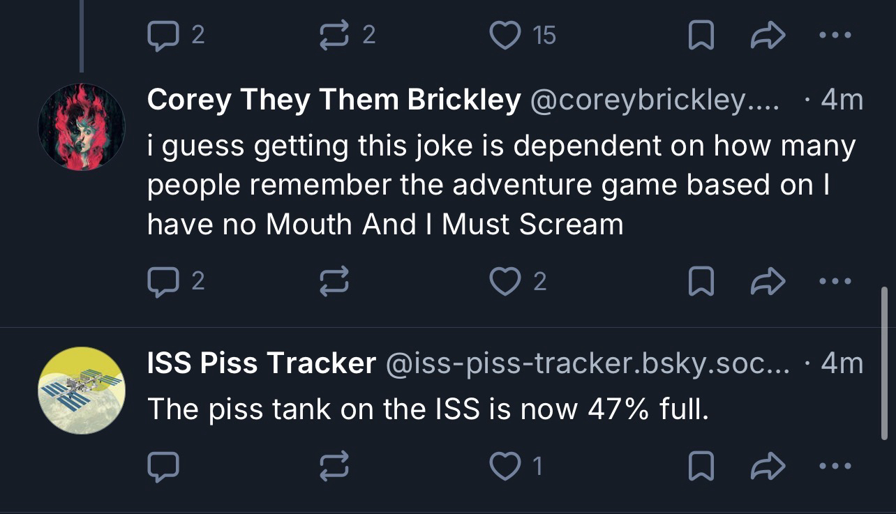This screenshot has height=514, width=896.
Task: Open Corey They Them Brickley's profile name
Action: [334, 100]
